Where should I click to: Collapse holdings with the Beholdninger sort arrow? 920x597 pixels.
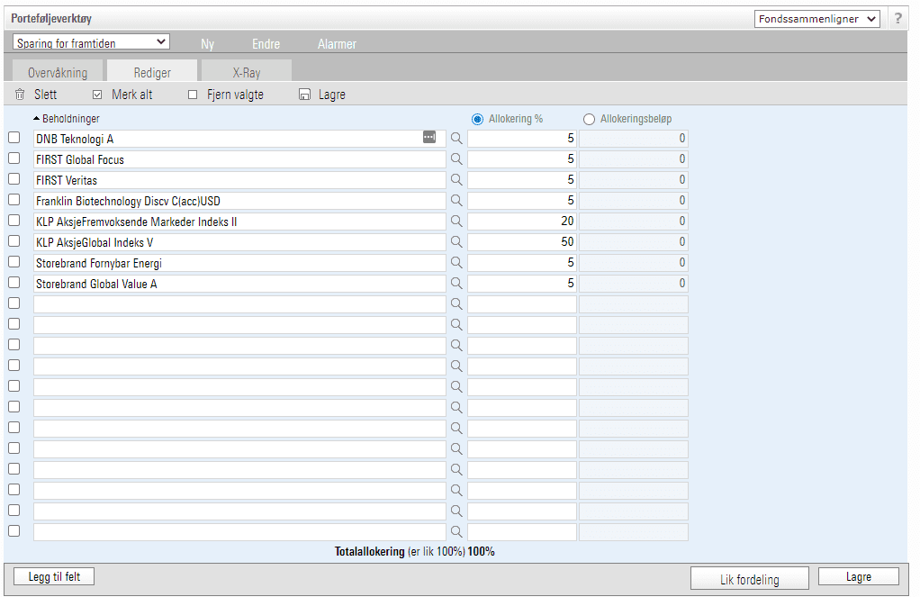tap(36, 119)
